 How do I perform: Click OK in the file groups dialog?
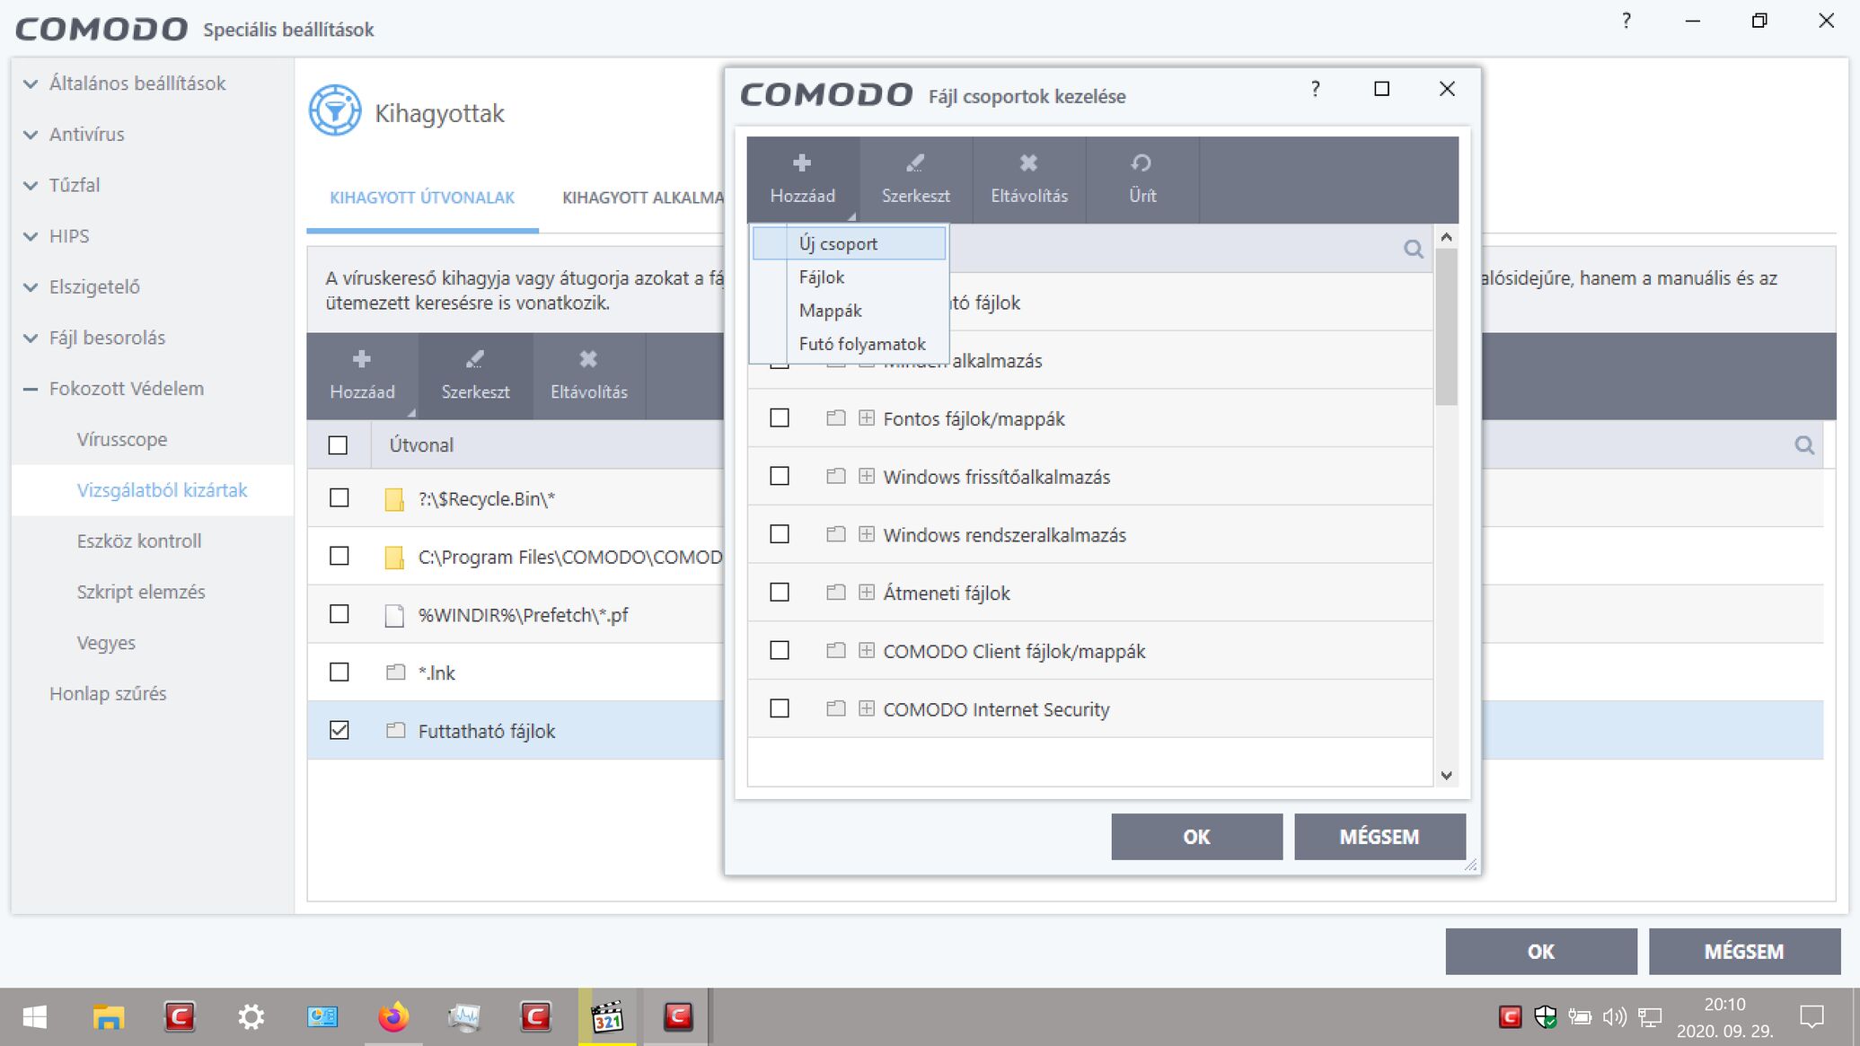[1196, 837]
